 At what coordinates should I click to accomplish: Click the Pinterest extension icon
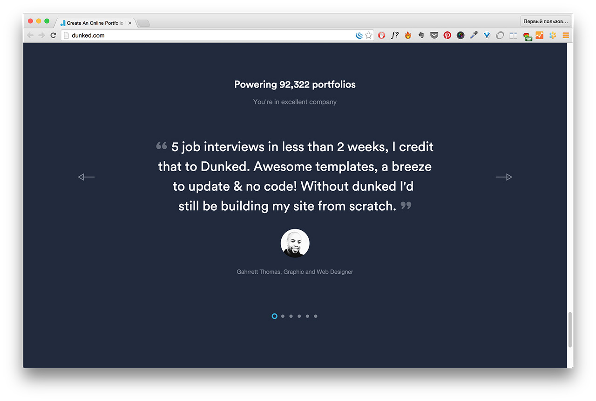[x=447, y=35]
